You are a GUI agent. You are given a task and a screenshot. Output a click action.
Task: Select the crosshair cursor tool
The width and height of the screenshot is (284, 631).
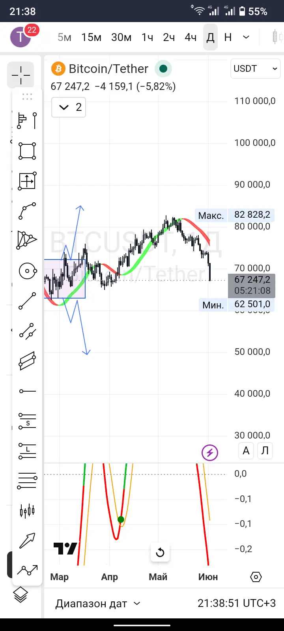(21, 75)
